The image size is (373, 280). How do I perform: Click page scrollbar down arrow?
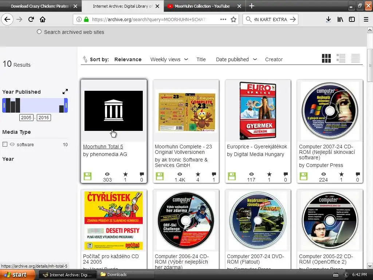[370, 266]
